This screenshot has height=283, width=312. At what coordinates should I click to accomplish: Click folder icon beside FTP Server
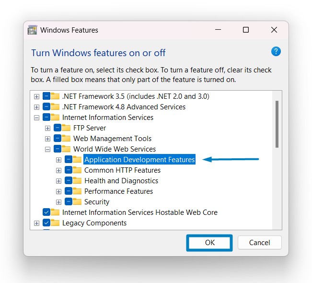[66, 128]
